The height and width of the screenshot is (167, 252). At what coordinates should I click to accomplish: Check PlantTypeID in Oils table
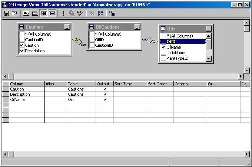[x=163, y=58]
